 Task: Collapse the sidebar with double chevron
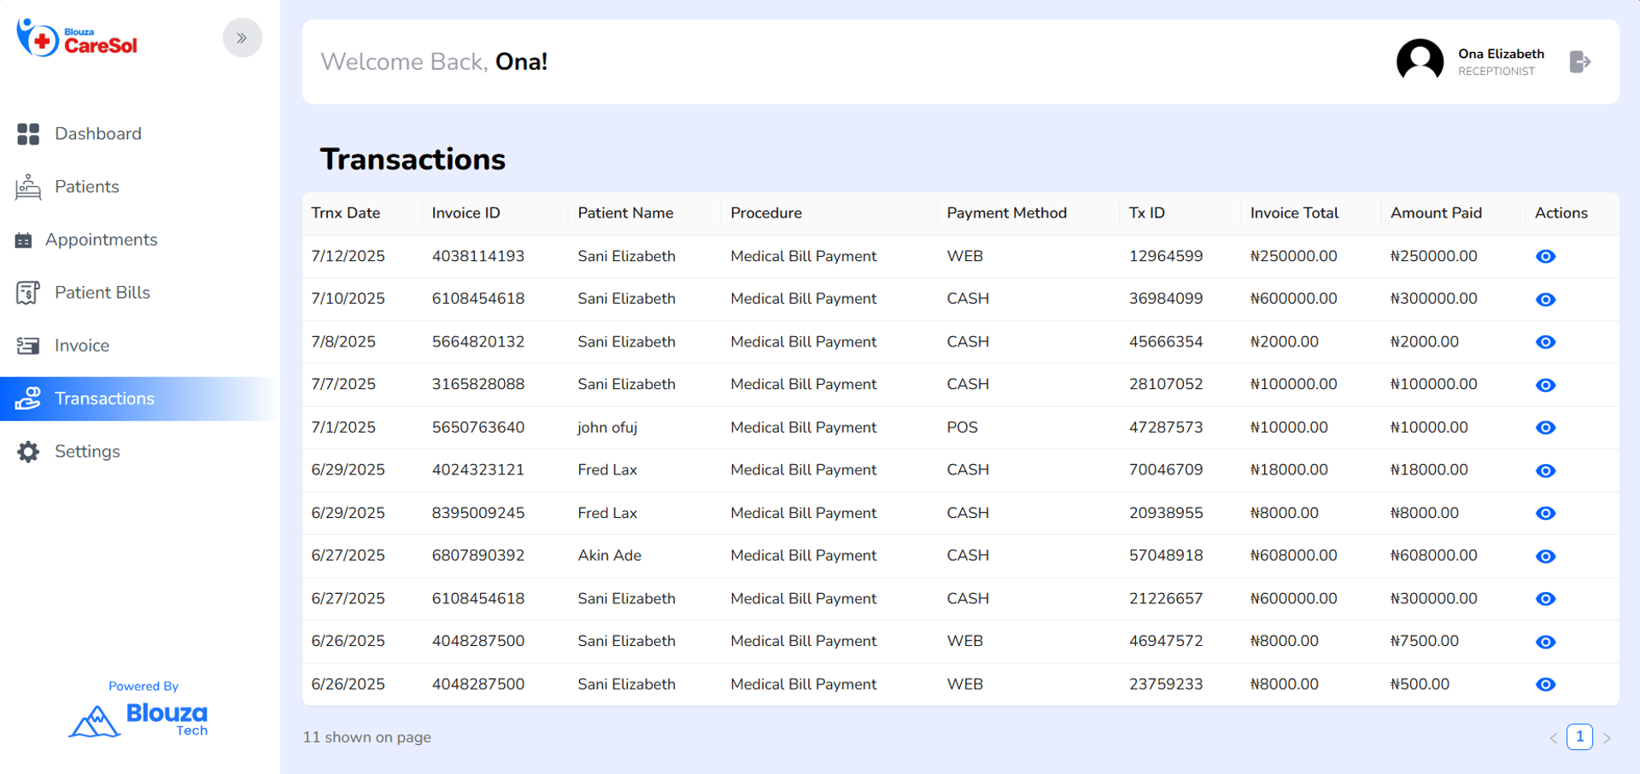point(243,38)
